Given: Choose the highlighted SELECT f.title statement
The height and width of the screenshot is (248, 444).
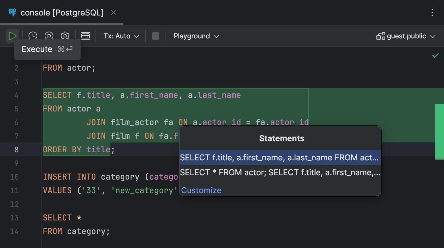Looking at the screenshot, I should click(x=279, y=158).
